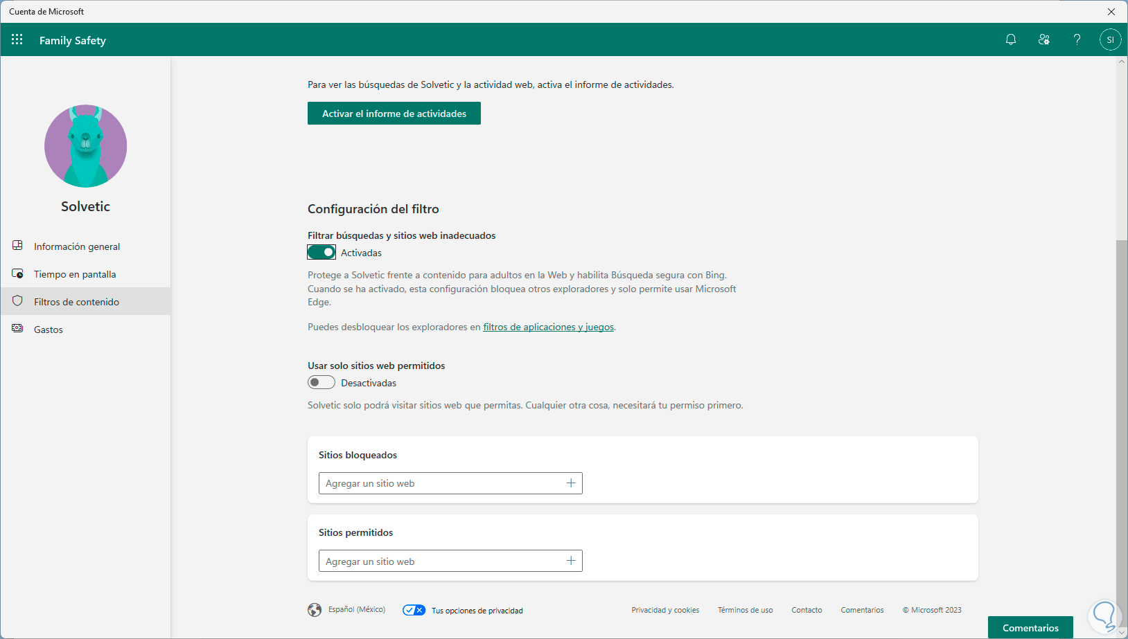Viewport: 1128px width, 639px height.
Task: Open the Contacto footer link
Action: (x=807, y=610)
